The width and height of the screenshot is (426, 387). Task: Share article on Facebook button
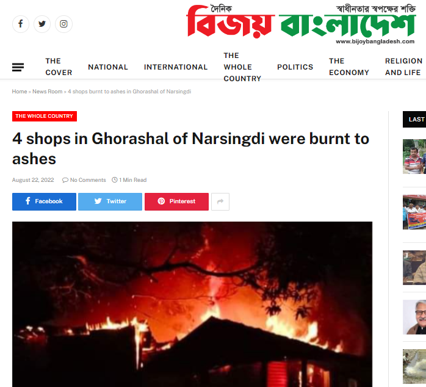pyautogui.click(x=45, y=201)
